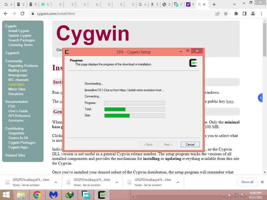Open User's Guide link
The height and width of the screenshot is (200, 267).
(x=18, y=111)
